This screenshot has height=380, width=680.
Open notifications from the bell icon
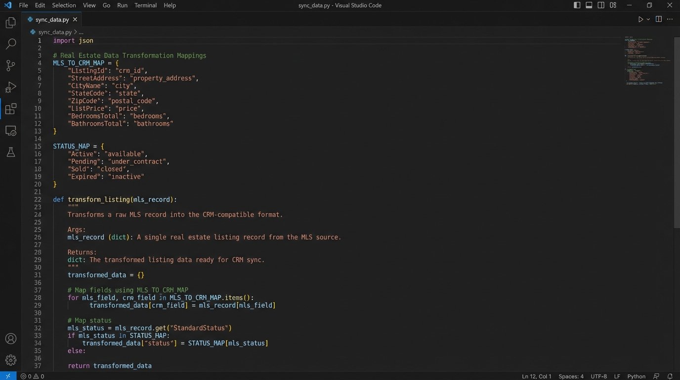click(x=671, y=376)
